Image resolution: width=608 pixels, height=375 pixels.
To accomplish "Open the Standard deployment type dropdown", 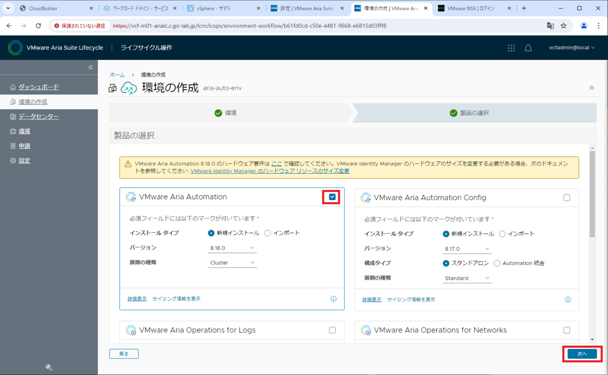I will (x=467, y=278).
